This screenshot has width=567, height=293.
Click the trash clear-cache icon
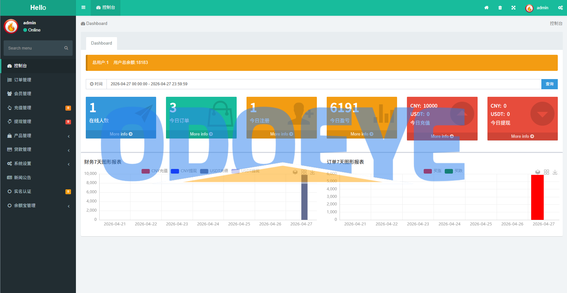click(x=500, y=8)
